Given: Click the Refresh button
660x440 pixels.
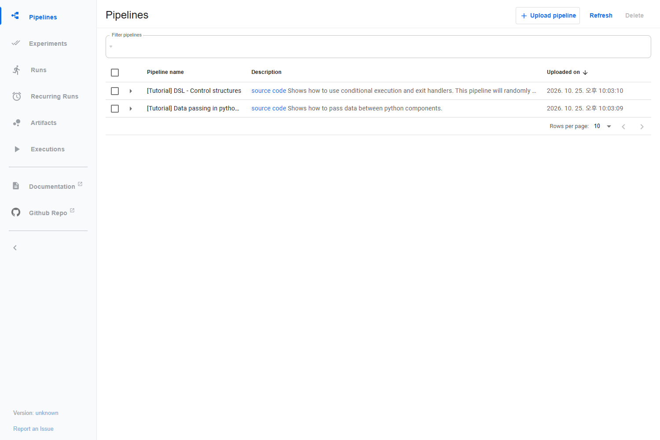Looking at the screenshot, I should point(601,15).
